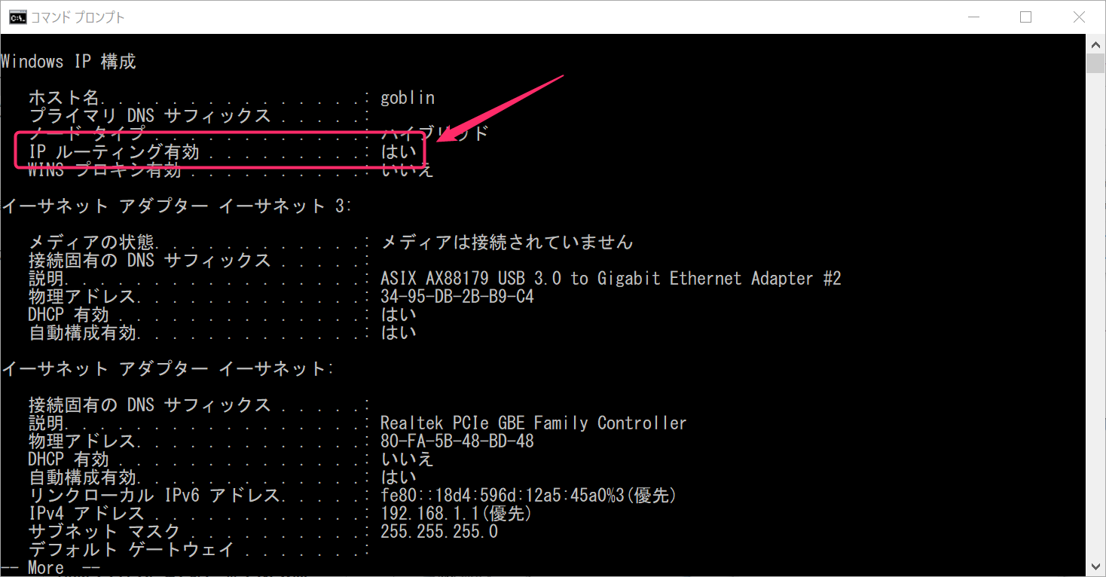Click the IP ルーティング有効 label
1106x577 pixels.
pyautogui.click(x=114, y=152)
